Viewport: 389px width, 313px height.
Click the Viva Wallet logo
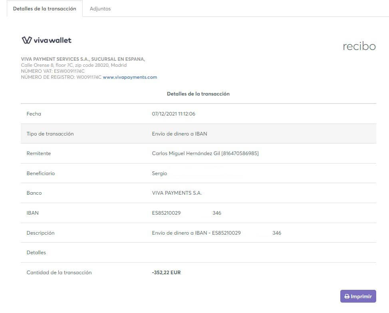[x=47, y=40]
